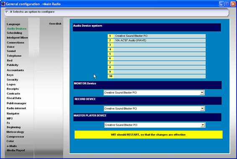Select Language in the sidebar
This screenshot has height=159, width=237.
point(13,24)
